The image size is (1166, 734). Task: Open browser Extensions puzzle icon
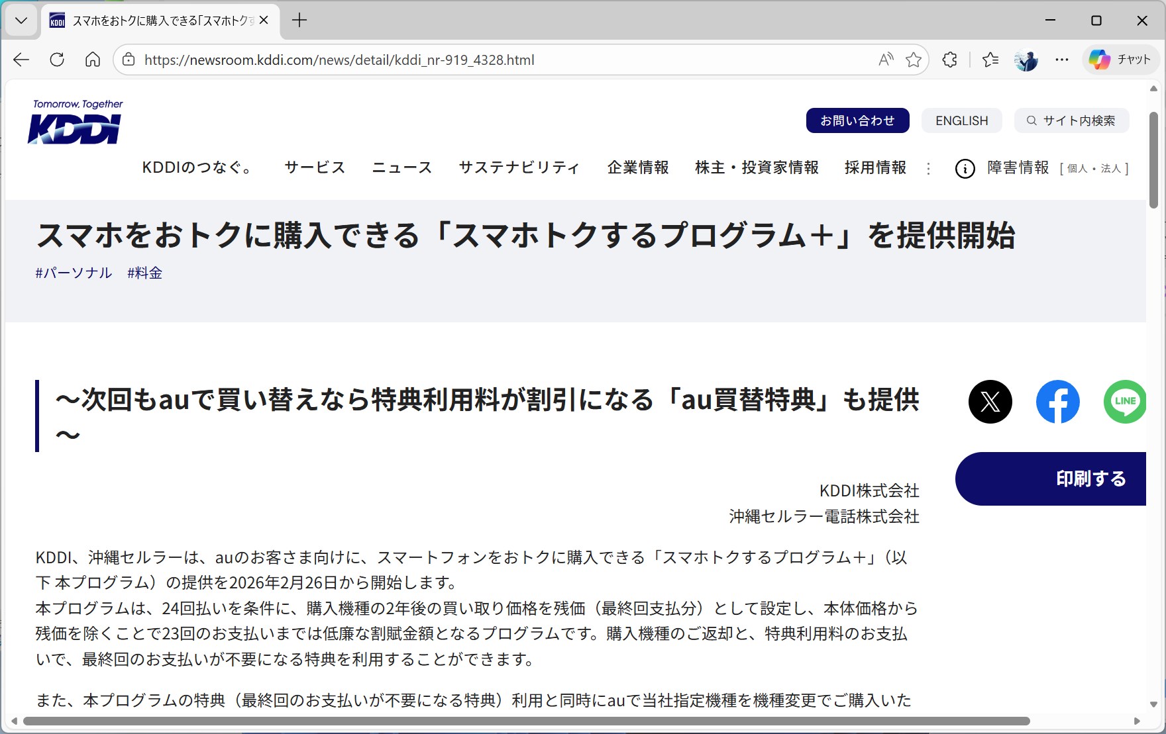click(x=949, y=60)
